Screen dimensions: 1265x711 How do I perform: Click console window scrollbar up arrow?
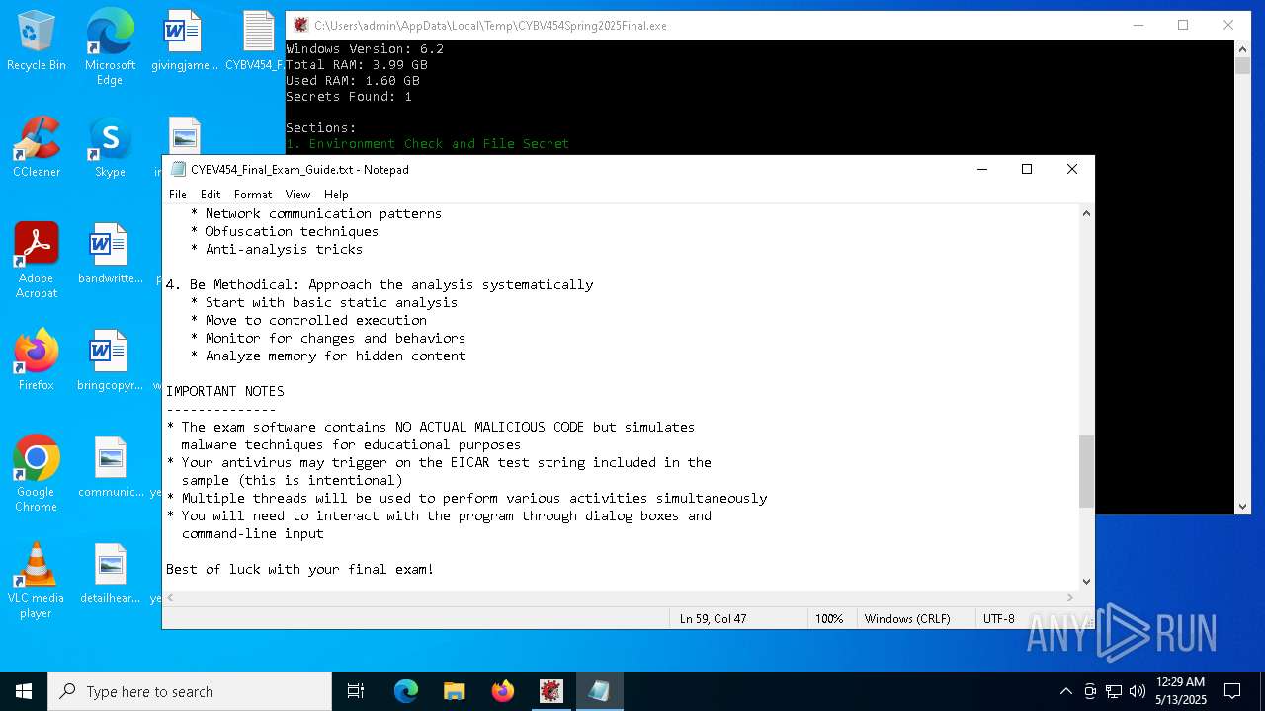pyautogui.click(x=1243, y=48)
